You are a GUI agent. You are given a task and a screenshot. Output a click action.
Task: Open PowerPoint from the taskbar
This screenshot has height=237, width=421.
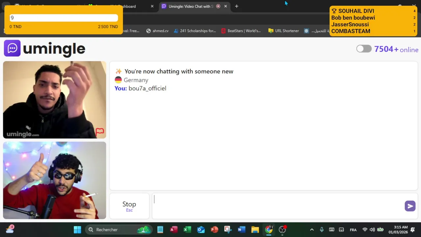214,230
